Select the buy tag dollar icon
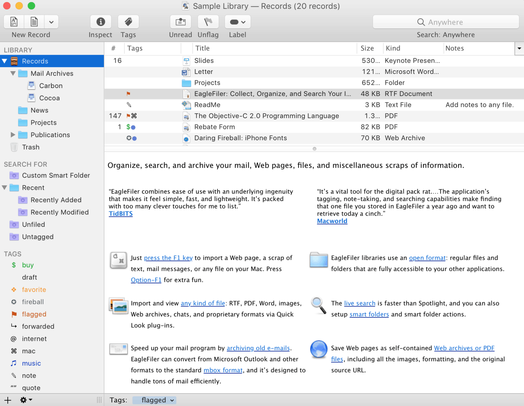524x406 pixels. [13, 265]
